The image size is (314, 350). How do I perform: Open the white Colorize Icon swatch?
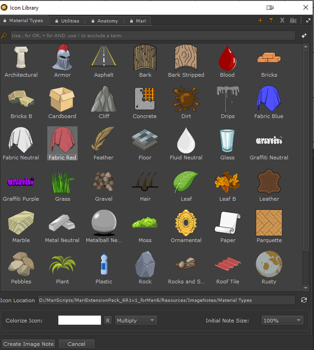[x=79, y=321]
